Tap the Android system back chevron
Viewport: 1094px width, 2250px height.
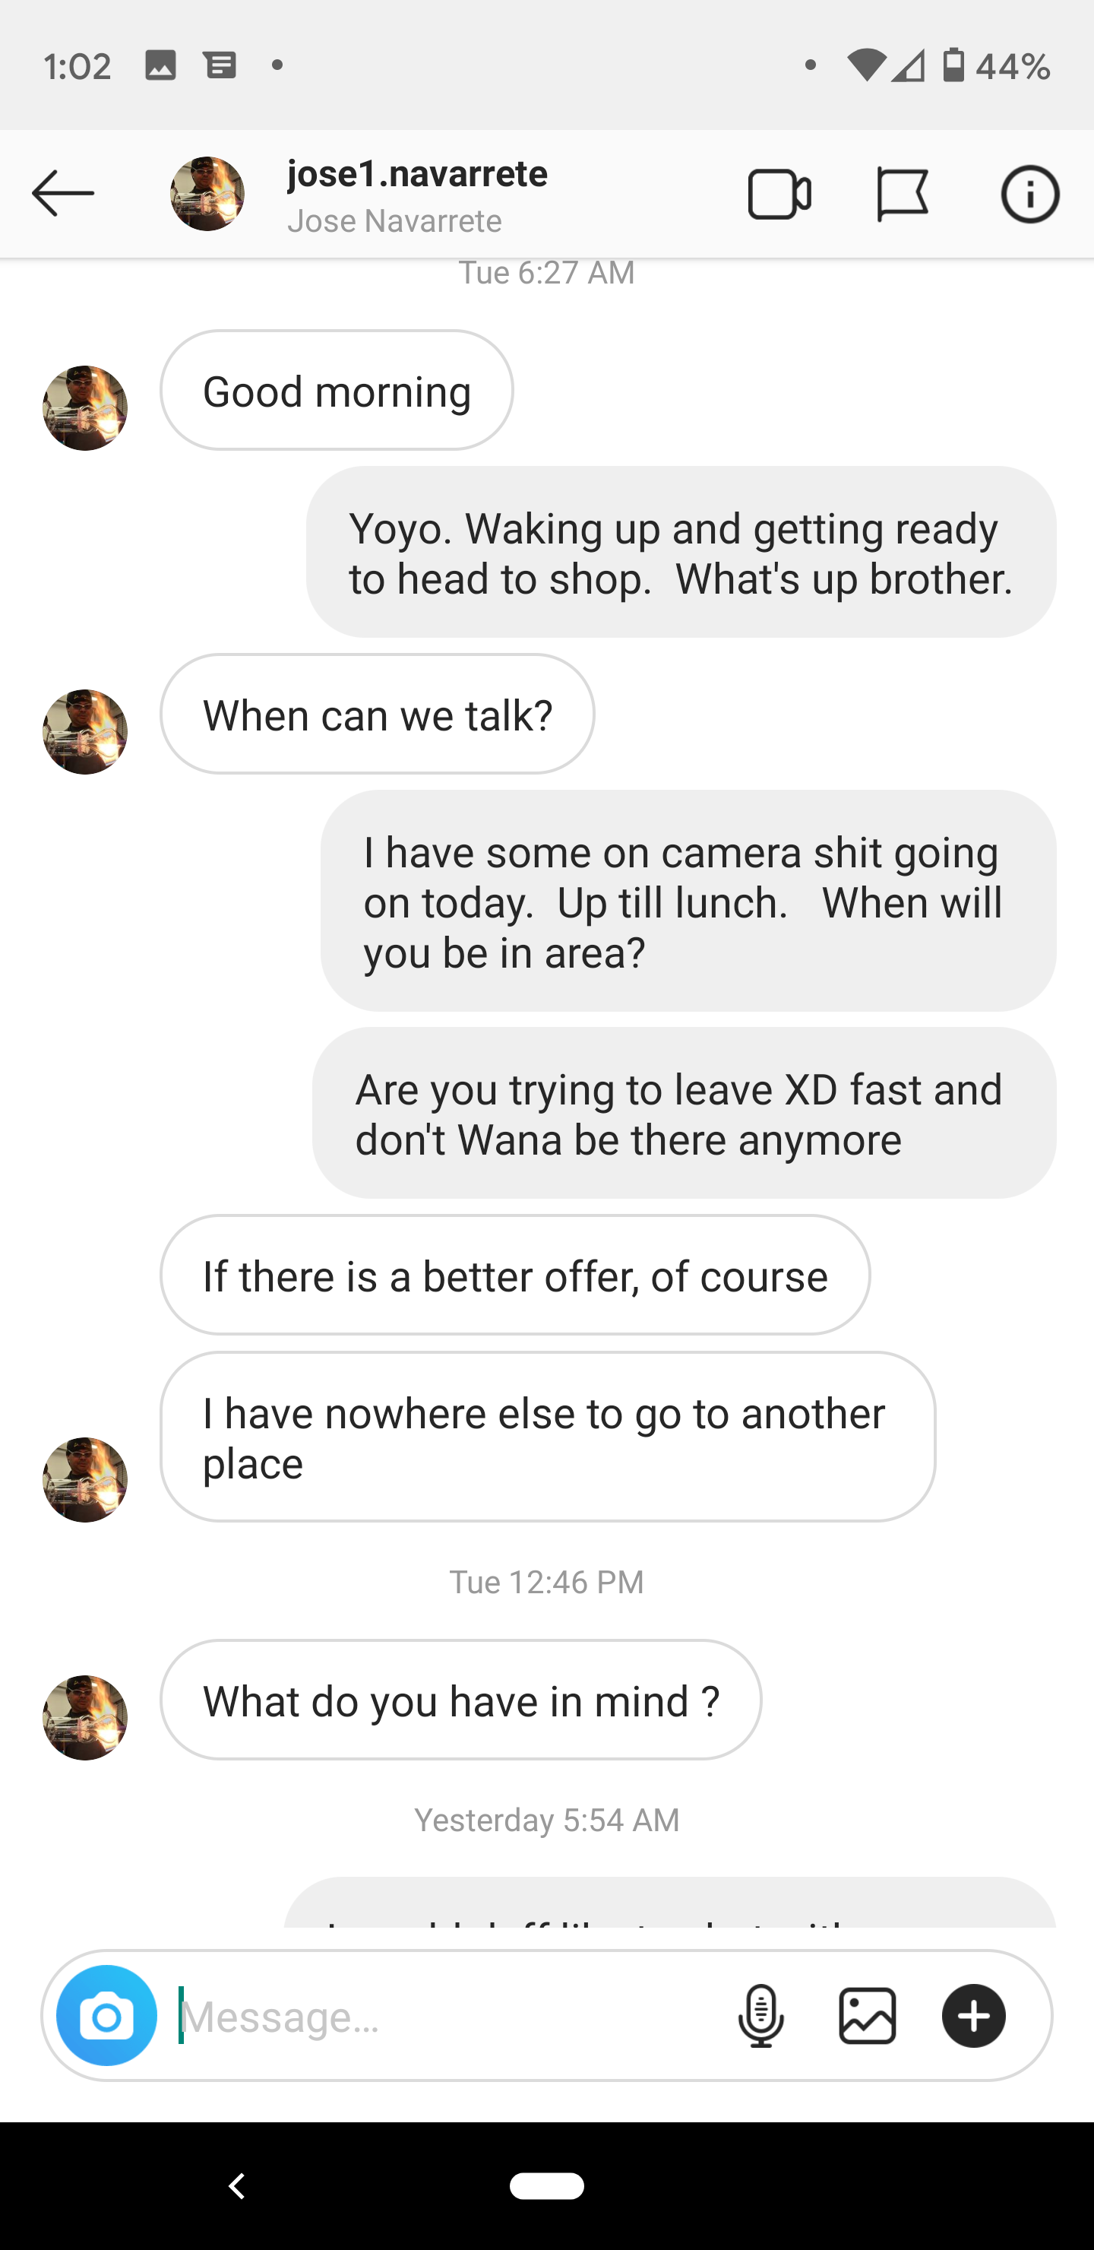click(236, 2185)
